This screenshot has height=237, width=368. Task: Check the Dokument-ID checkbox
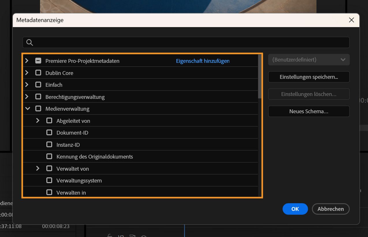point(49,132)
